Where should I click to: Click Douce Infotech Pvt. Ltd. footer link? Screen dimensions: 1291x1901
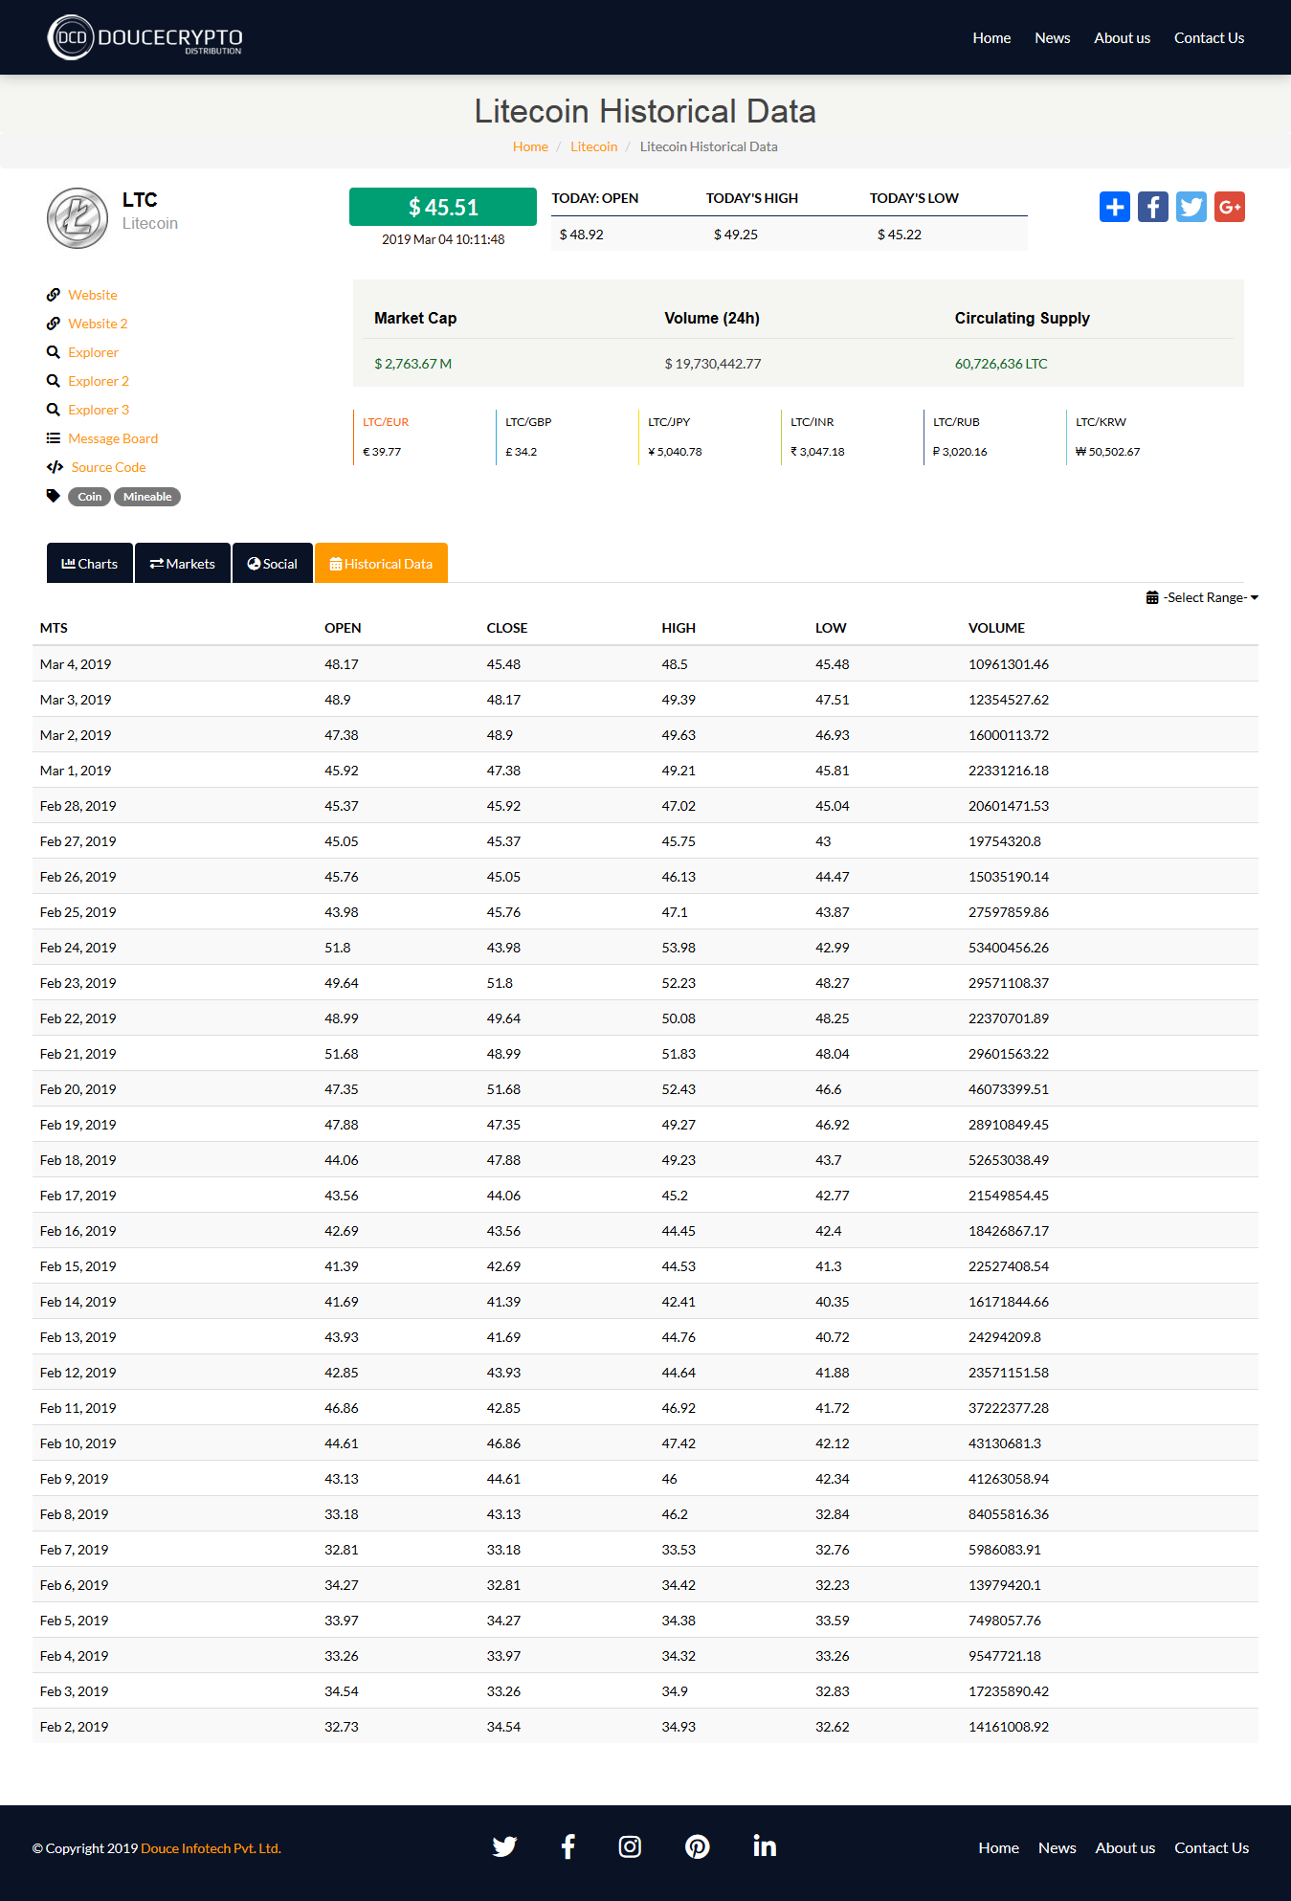coord(211,1848)
